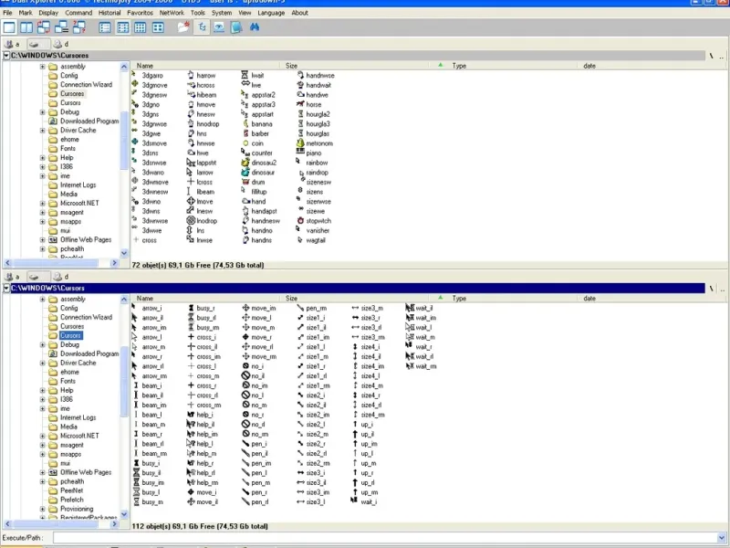Image resolution: width=730 pixels, height=548 pixels.
Task: Go to root with backslash button in Cursores pane
Action: point(712,56)
